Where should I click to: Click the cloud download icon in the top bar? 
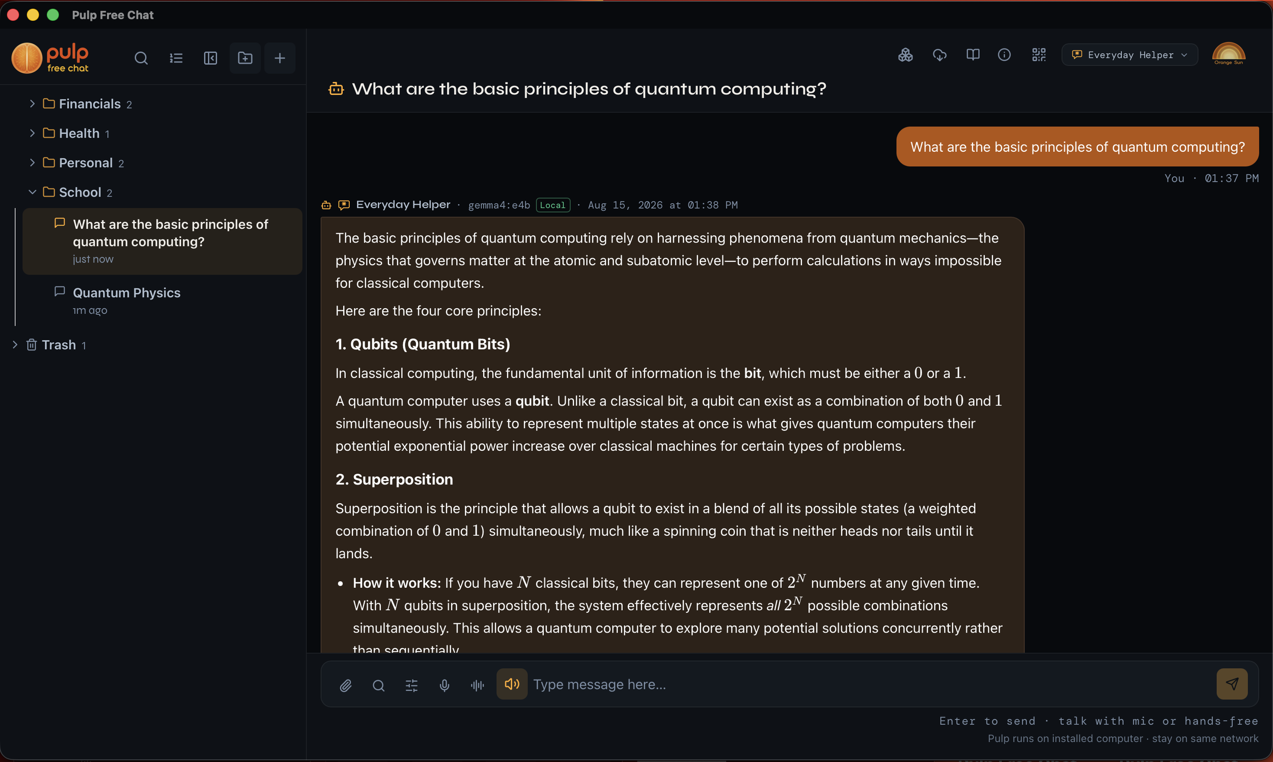939,55
